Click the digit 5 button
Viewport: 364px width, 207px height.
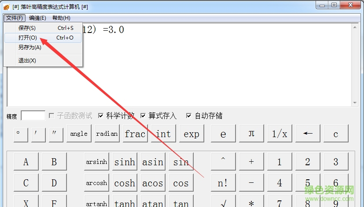tap(308, 183)
